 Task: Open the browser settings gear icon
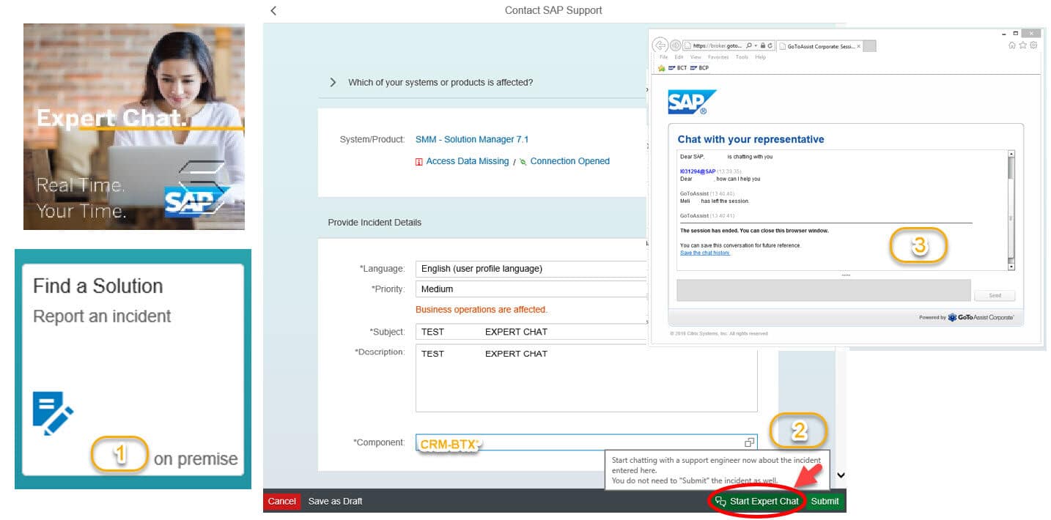click(x=1033, y=45)
